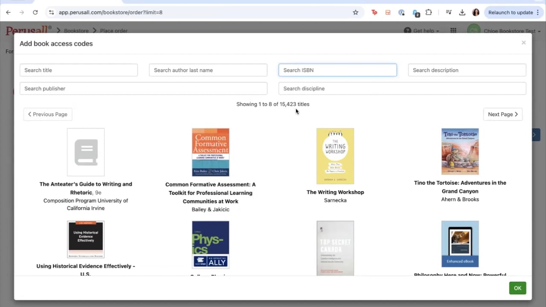The width and height of the screenshot is (546, 307).
Task: Go back in browser history
Action: (8, 12)
